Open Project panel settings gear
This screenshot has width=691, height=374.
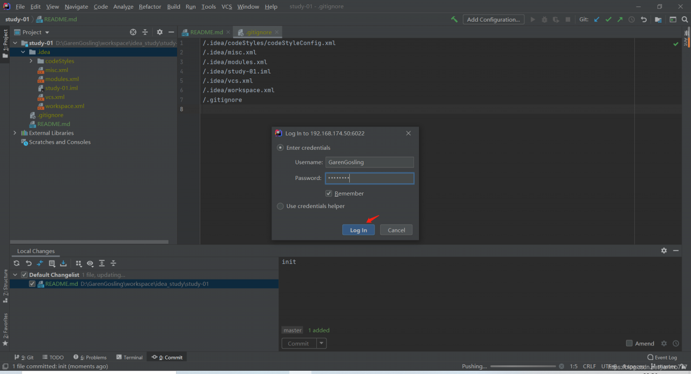(x=159, y=32)
